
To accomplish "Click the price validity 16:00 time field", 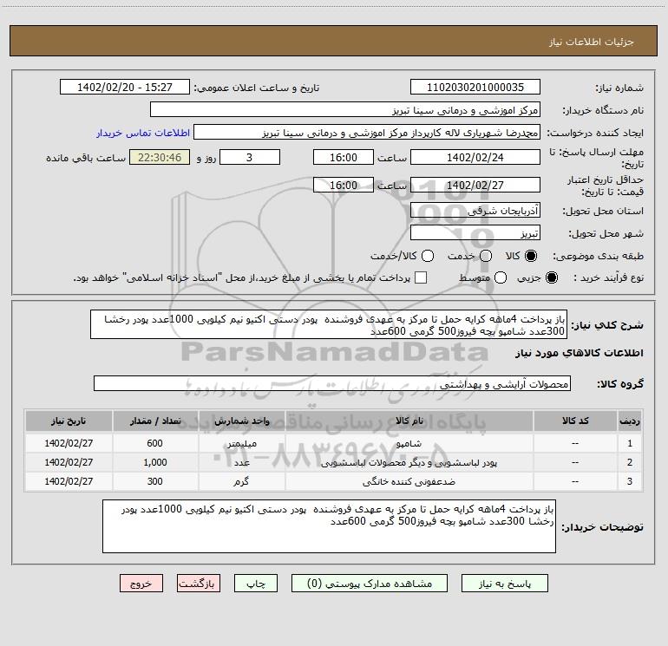I will (x=344, y=185).
